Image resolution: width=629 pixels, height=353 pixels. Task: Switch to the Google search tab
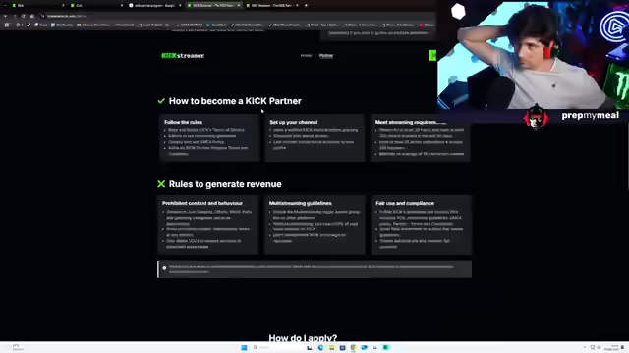[154, 5]
